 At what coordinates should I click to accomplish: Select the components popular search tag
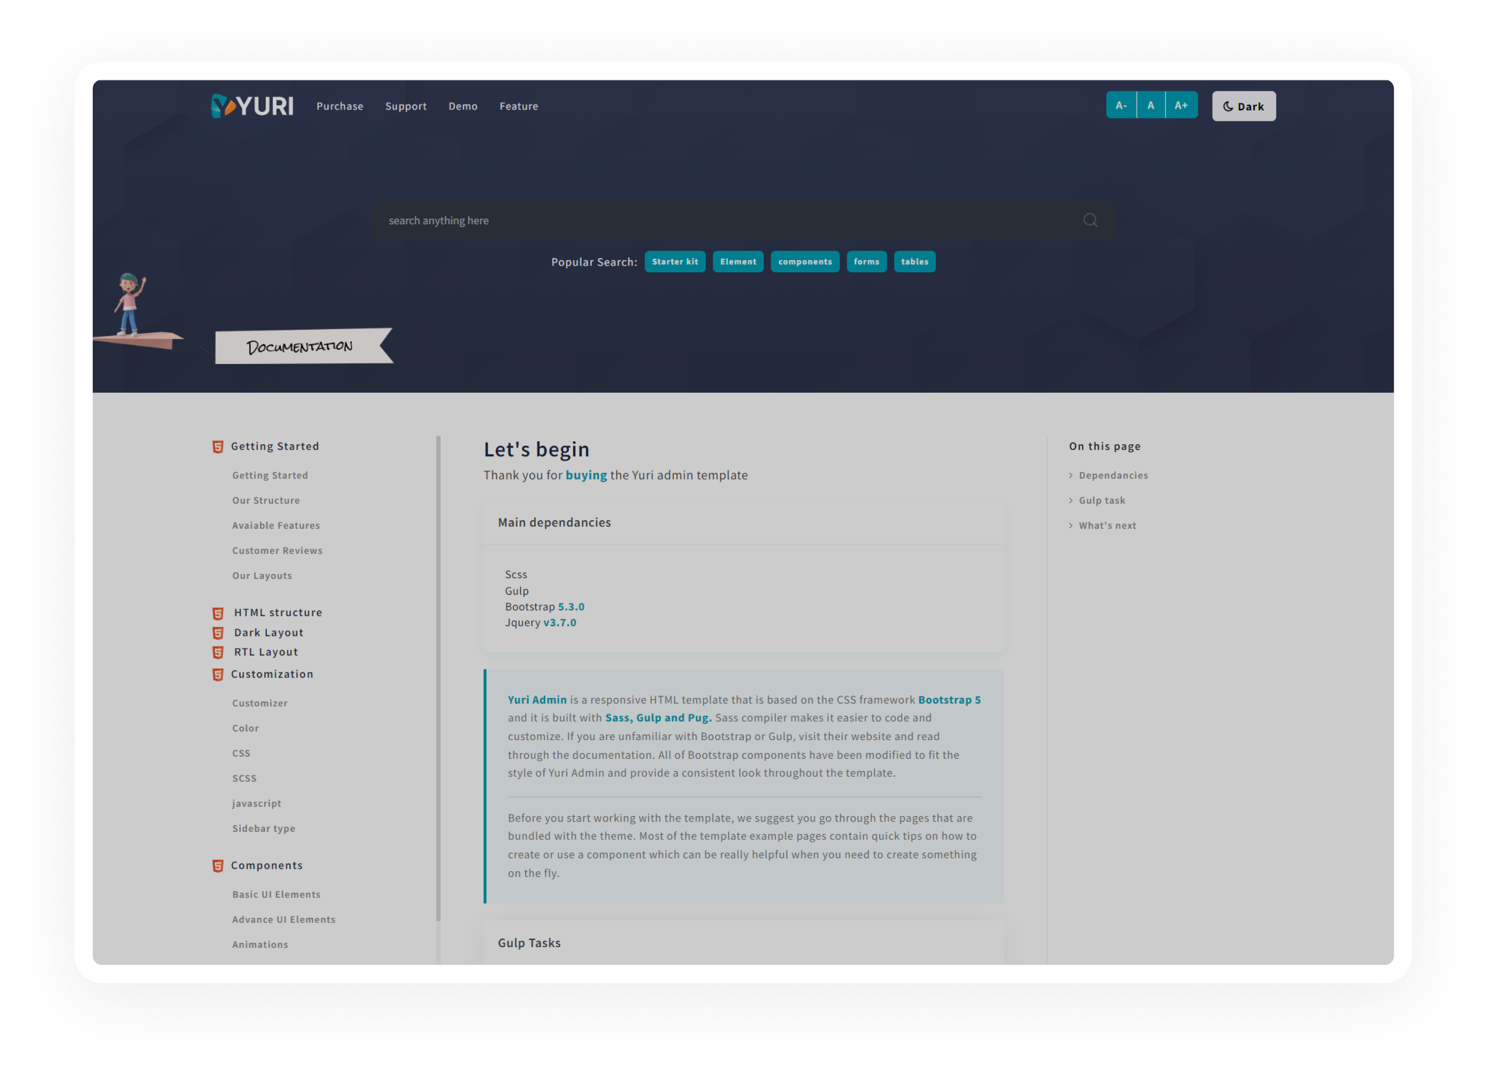pos(804,262)
